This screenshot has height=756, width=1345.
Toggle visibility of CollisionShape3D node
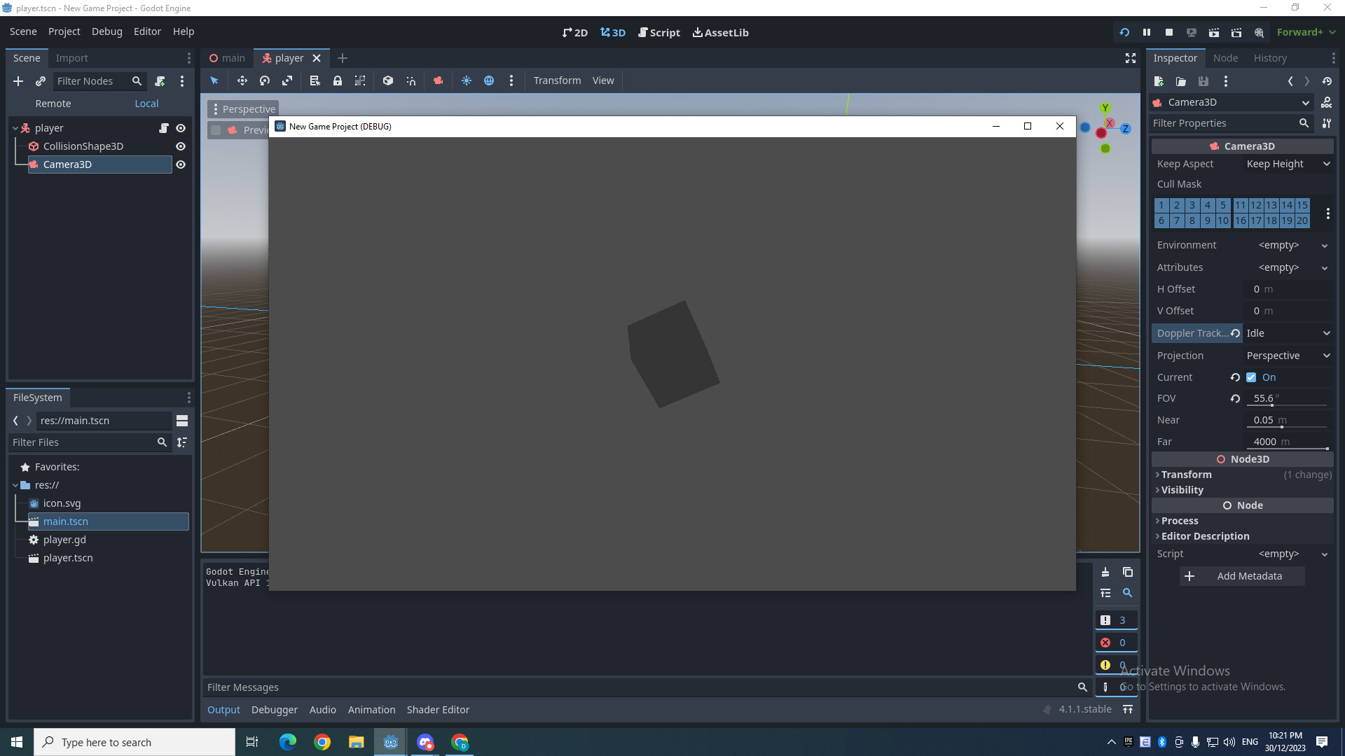[181, 146]
